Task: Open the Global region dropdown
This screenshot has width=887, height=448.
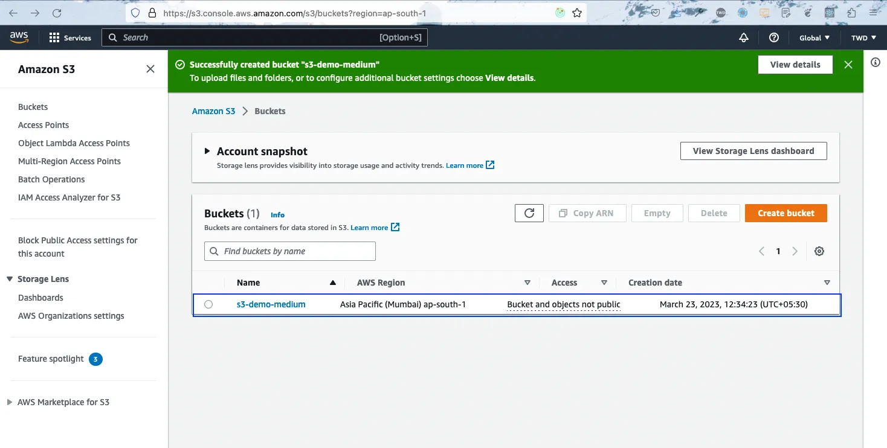Action: 814,37
